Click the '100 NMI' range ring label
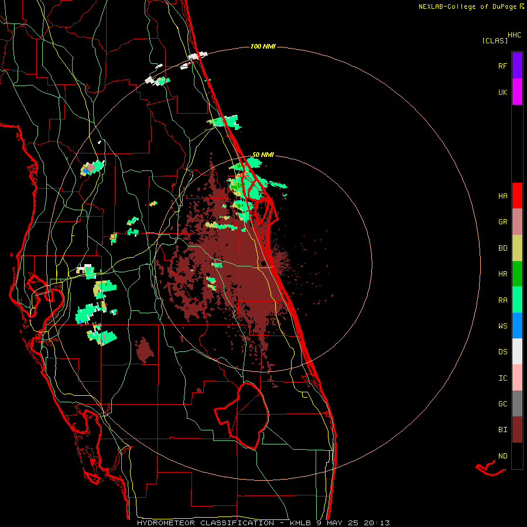The width and height of the screenshot is (527, 527). tap(263, 46)
